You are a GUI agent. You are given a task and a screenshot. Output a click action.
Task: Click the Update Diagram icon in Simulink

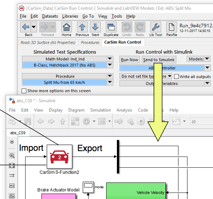(119, 121)
